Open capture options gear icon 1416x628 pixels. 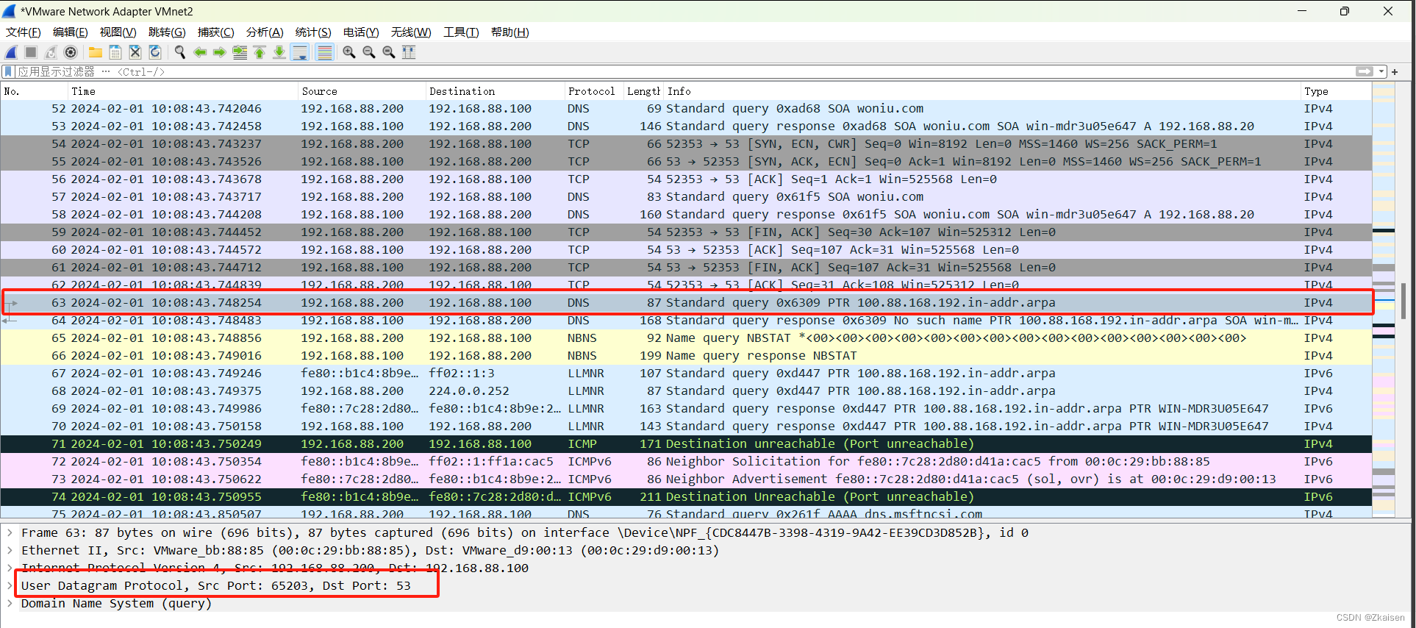[x=71, y=52]
